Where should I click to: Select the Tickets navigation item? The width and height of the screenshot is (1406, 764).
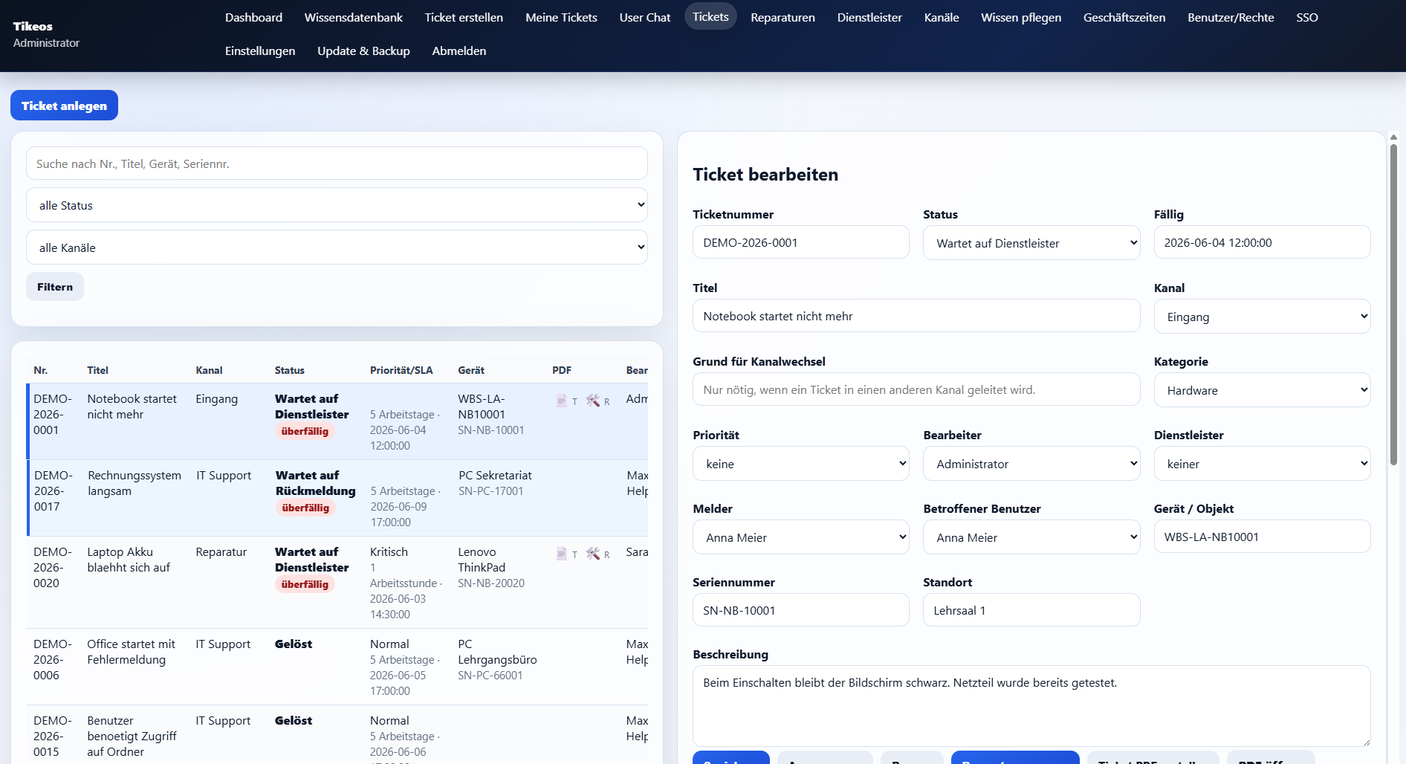click(x=710, y=16)
